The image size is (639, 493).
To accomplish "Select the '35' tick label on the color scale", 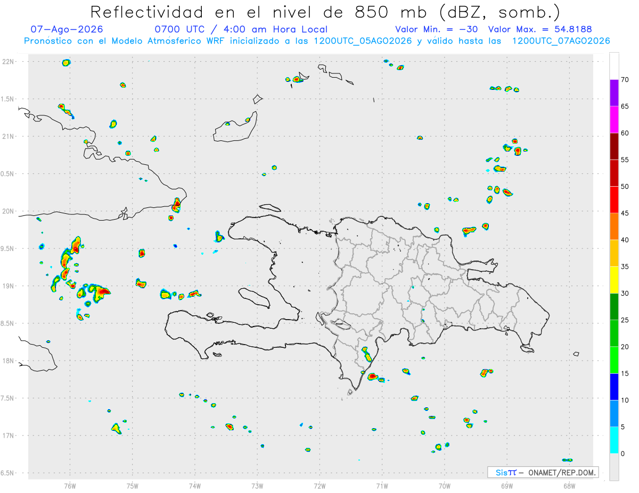I will pos(625,266).
